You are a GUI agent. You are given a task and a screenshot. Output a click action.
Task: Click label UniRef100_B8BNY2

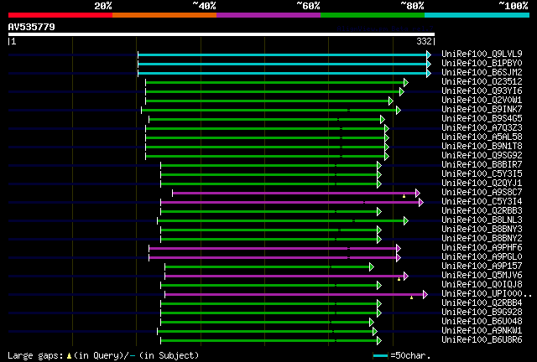482,239
